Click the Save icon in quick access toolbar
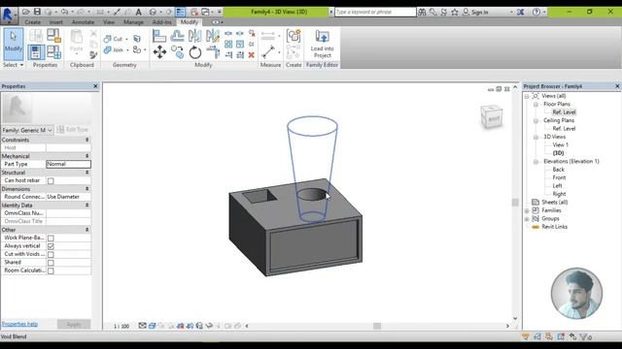This screenshot has height=349, width=622. [x=37, y=12]
